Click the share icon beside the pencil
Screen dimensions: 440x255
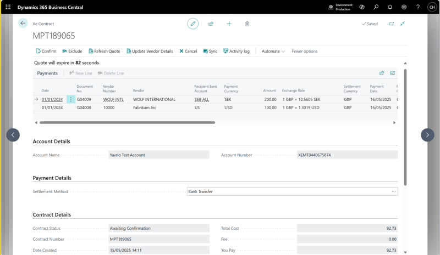point(211,24)
